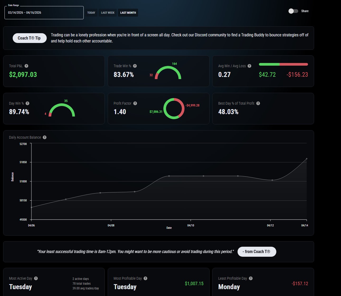Open help icon next to Total P&L
Screen dimensions: 341x296
click(26, 66)
